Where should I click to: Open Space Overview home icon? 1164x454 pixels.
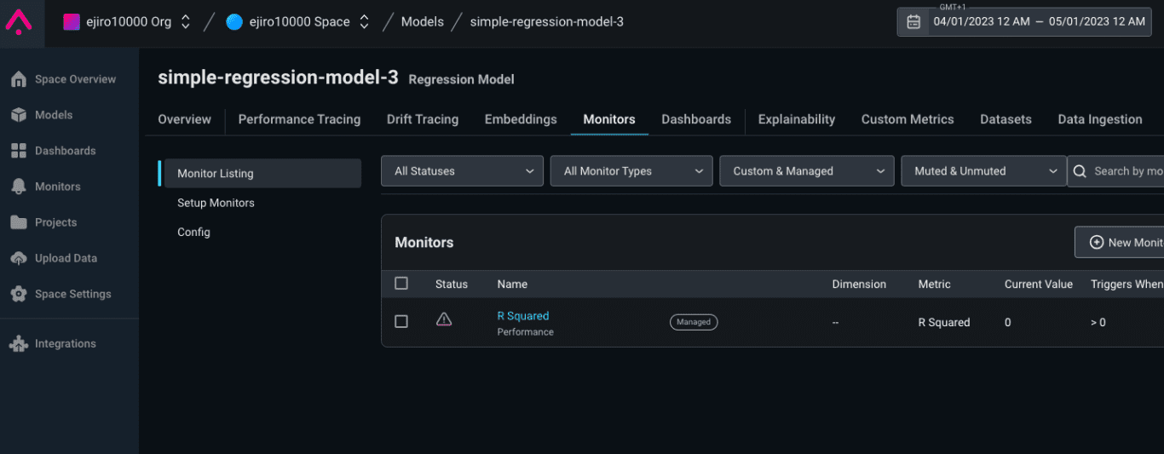point(19,79)
